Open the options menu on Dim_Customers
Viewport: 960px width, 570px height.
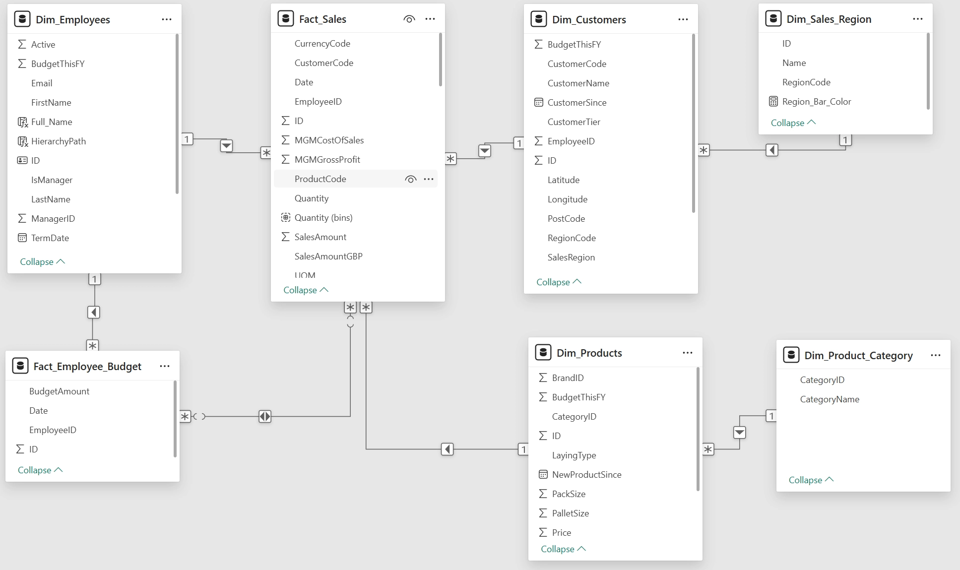point(683,19)
